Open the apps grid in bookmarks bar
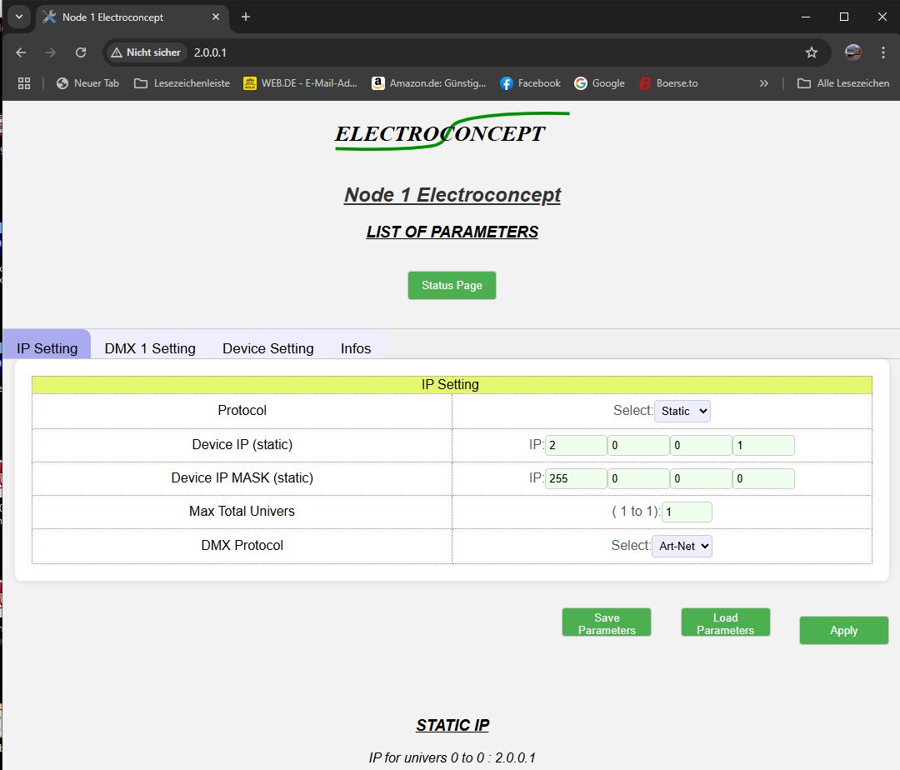The width and height of the screenshot is (900, 770). [24, 83]
